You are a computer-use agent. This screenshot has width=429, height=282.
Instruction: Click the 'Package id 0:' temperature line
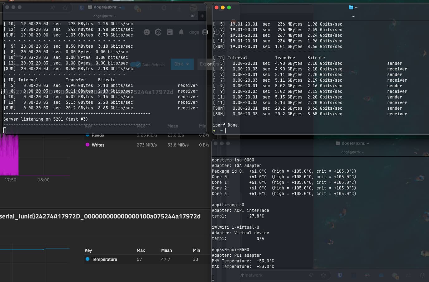click(x=284, y=171)
